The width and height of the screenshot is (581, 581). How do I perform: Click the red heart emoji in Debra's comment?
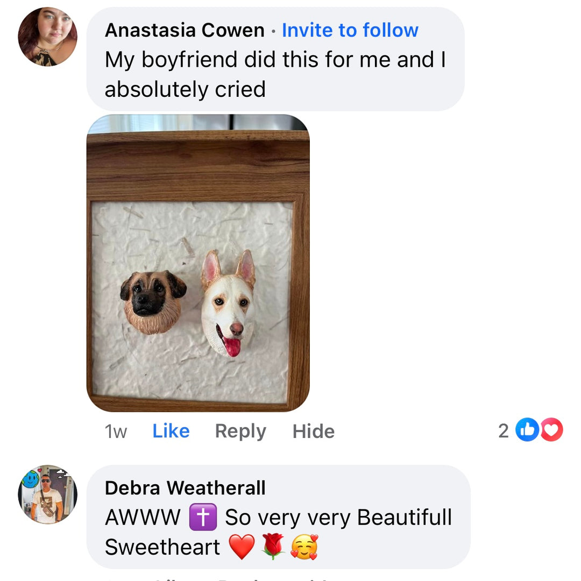coord(242,547)
